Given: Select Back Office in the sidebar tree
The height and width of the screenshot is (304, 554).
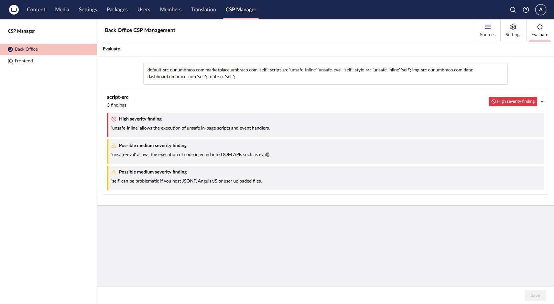Looking at the screenshot, I should point(49,49).
